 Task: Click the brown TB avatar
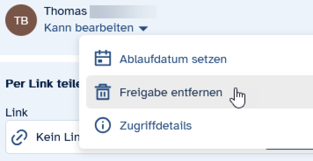tap(21, 21)
